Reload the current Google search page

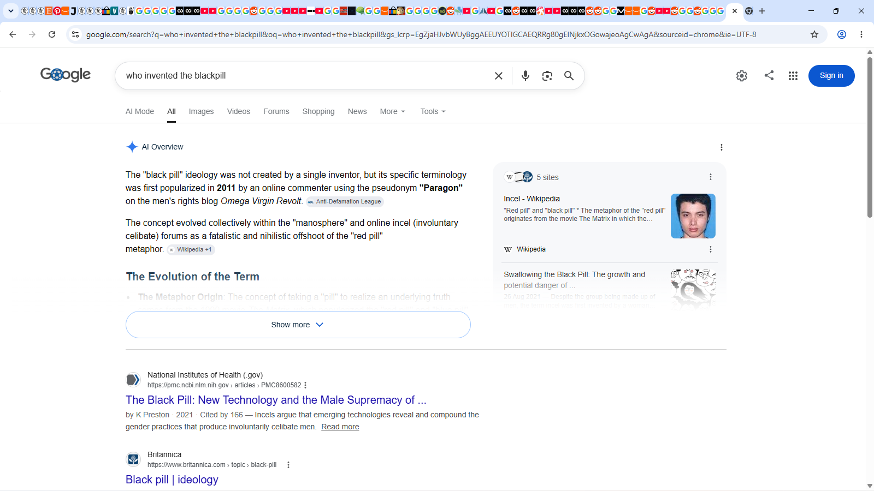pos(52,34)
